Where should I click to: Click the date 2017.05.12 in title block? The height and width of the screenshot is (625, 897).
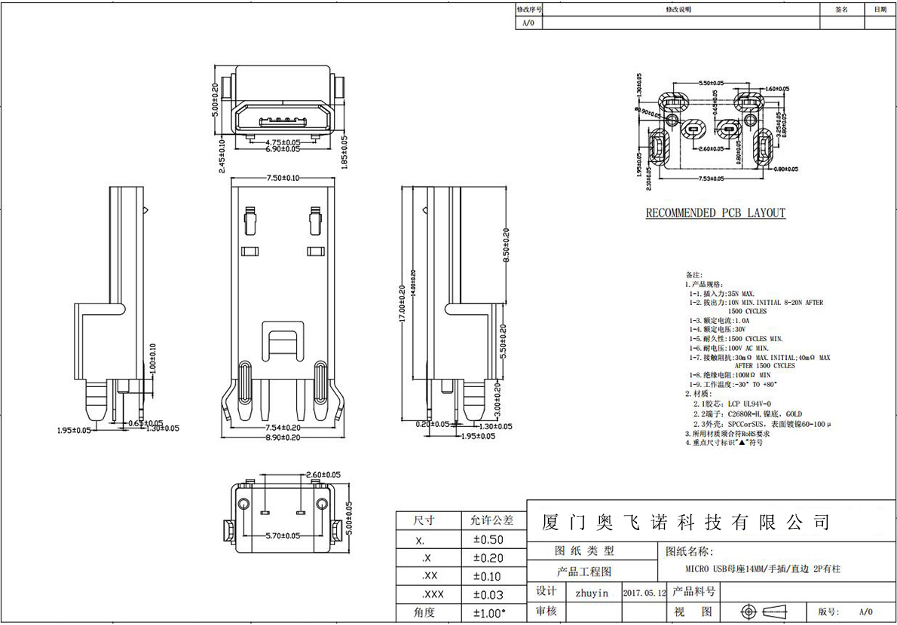[645, 593]
